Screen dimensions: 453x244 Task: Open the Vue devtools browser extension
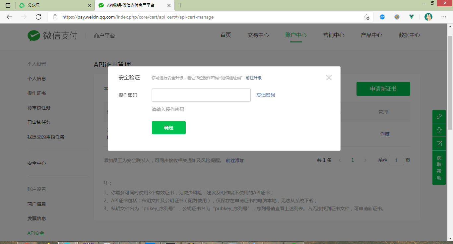412,17
